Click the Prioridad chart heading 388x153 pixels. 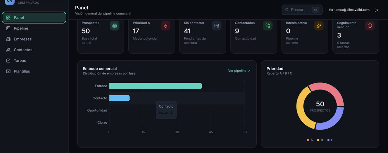click(275, 69)
